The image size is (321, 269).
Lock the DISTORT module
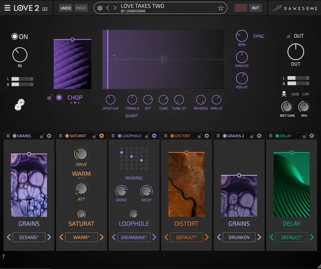pyautogui.click(x=199, y=136)
